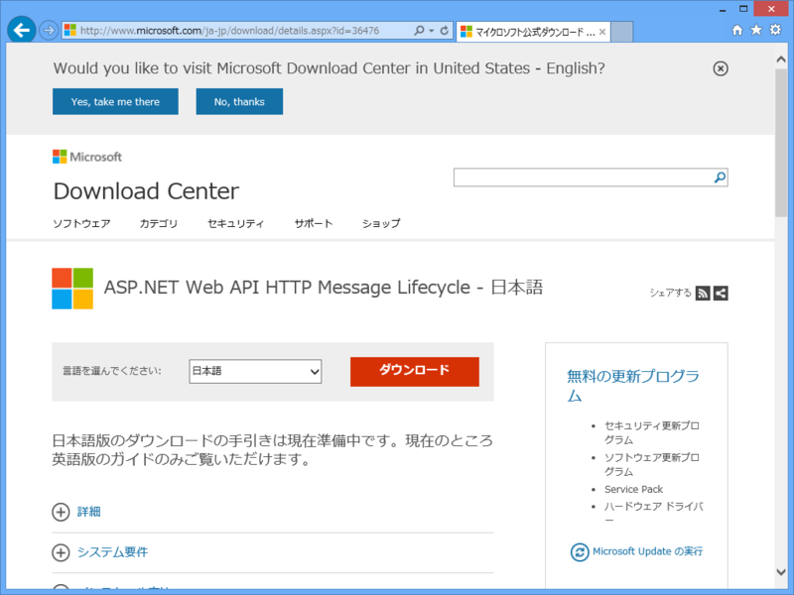794x595 pixels.
Task: Click the Download Center heading
Action: coord(146,191)
